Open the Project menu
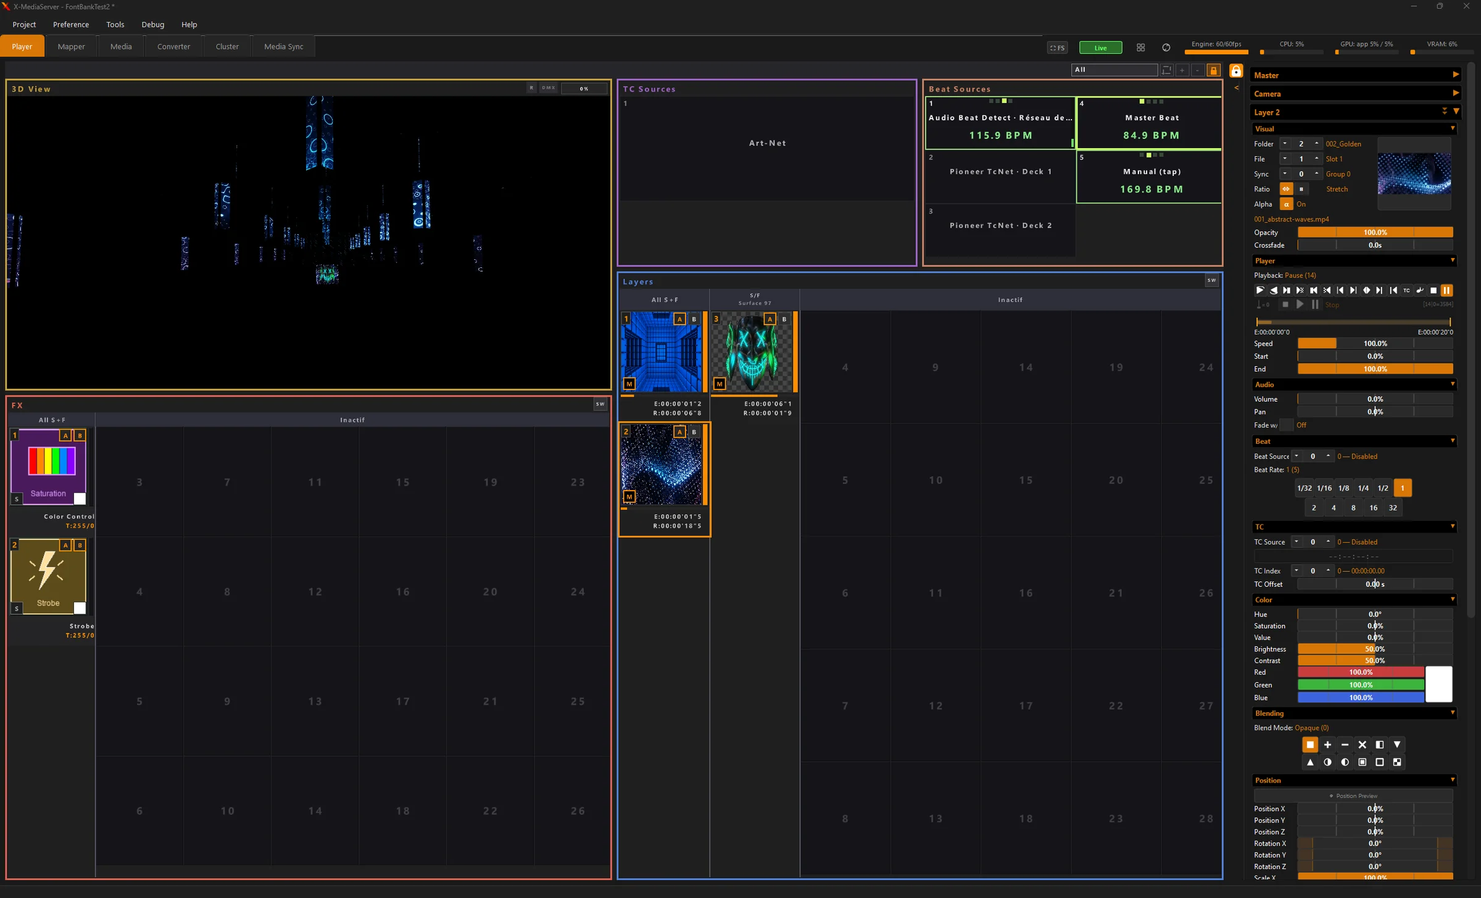Screen dimensions: 1481x898 tap(24, 25)
